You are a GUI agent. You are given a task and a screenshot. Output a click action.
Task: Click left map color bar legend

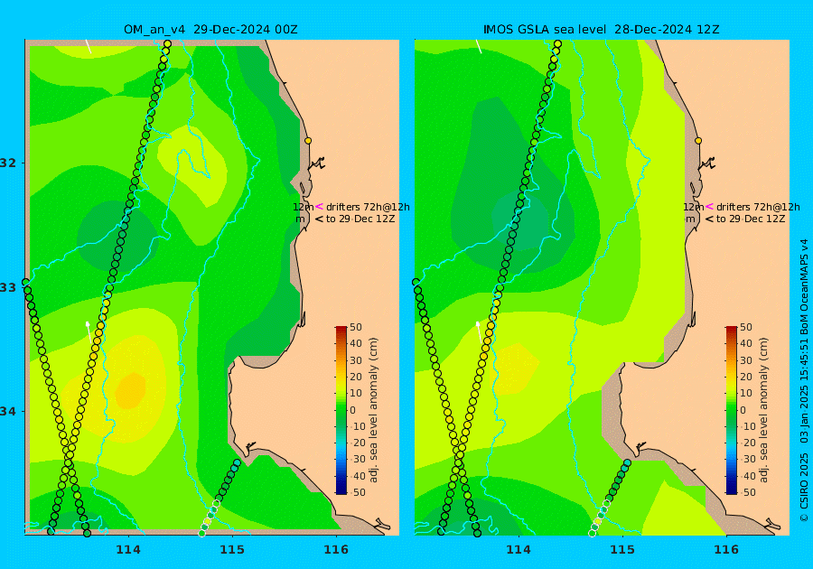tap(341, 410)
